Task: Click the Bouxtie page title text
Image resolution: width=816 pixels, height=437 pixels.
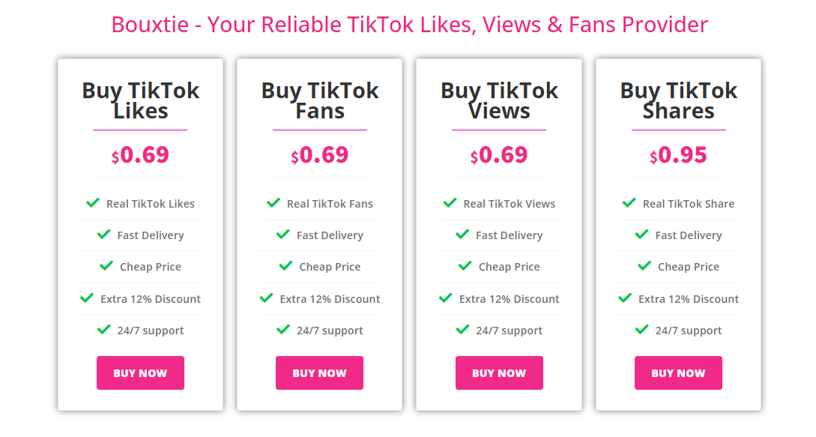Action: pyautogui.click(x=410, y=25)
